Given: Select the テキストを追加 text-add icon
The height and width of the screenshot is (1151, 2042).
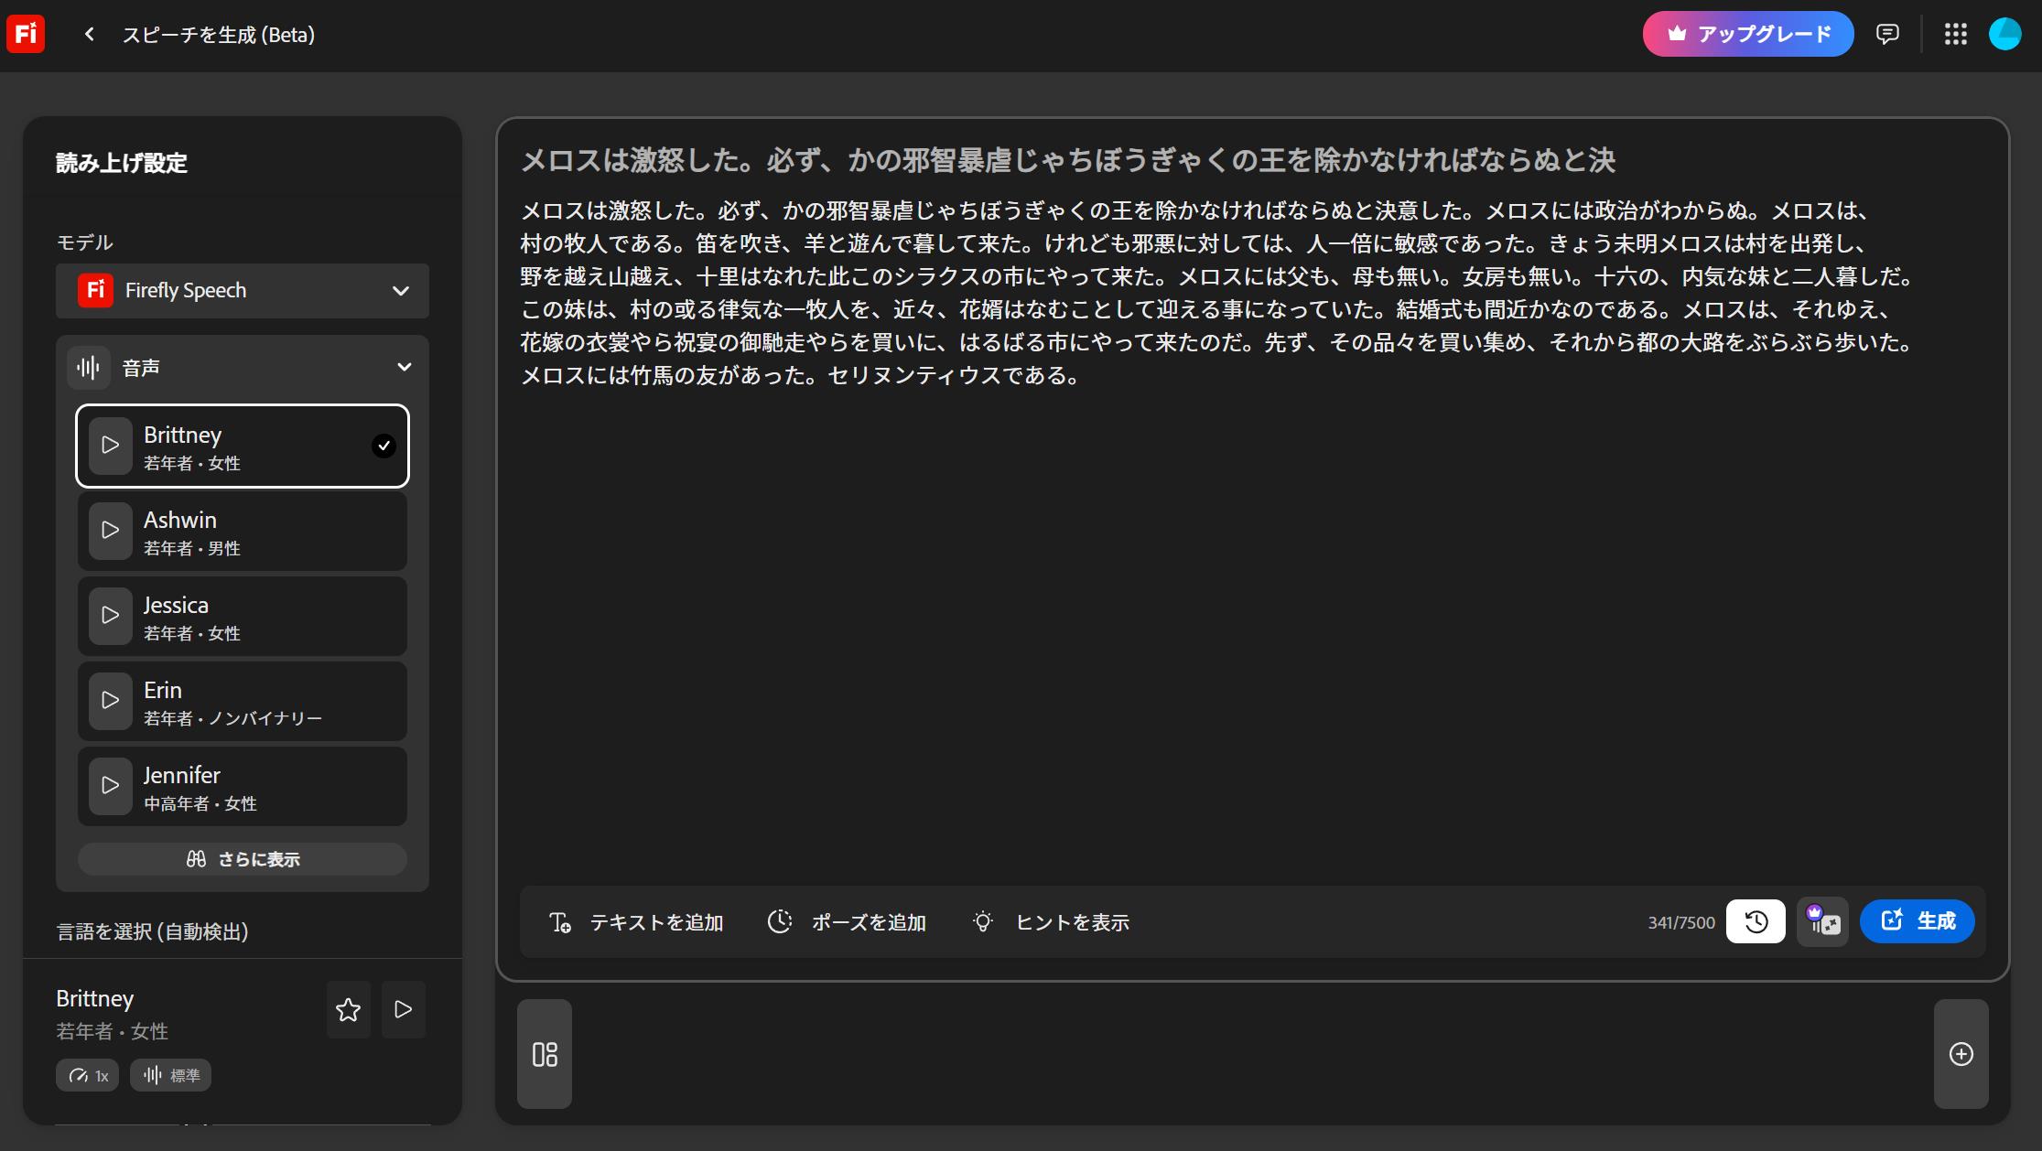Looking at the screenshot, I should tap(562, 922).
